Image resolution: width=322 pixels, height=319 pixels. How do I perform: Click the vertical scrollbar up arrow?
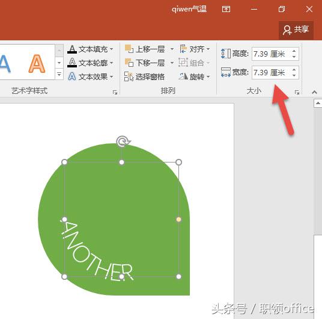318,103
